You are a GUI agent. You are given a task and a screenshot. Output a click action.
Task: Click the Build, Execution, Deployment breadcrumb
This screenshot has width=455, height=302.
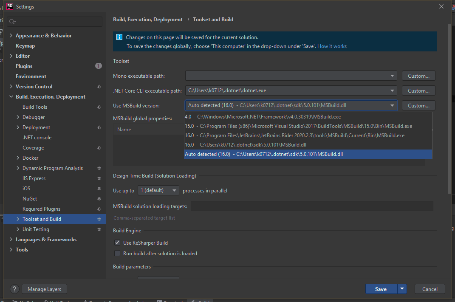pyautogui.click(x=148, y=20)
